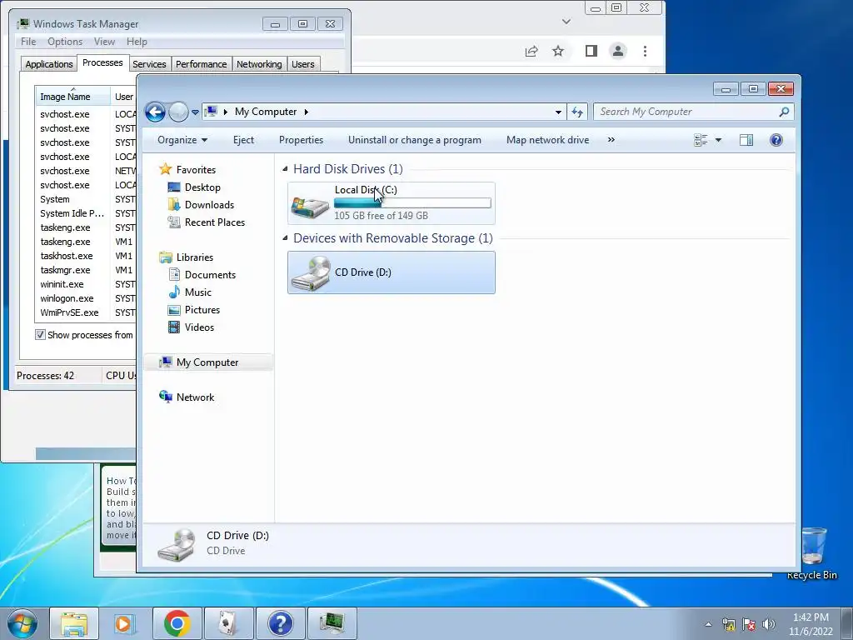The width and height of the screenshot is (853, 640).
Task: Select Favorites in navigation pane
Action: point(195,170)
